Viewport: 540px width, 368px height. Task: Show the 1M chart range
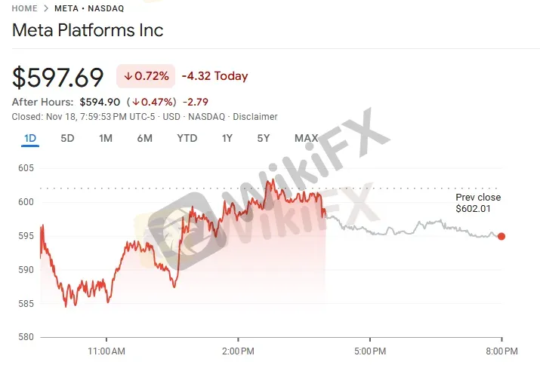point(106,138)
